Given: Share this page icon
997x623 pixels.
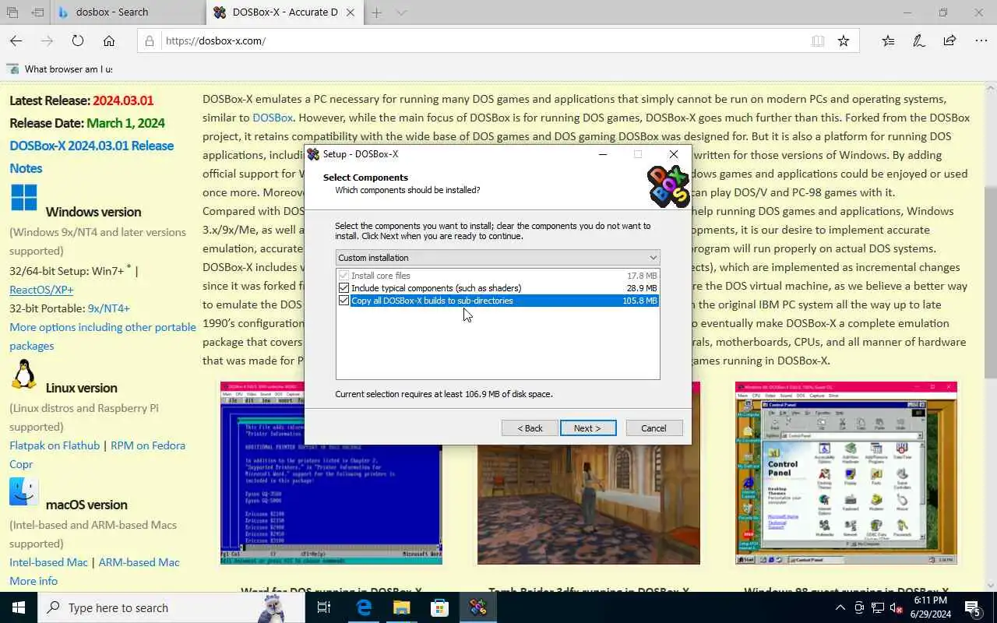Looking at the screenshot, I should (x=949, y=40).
